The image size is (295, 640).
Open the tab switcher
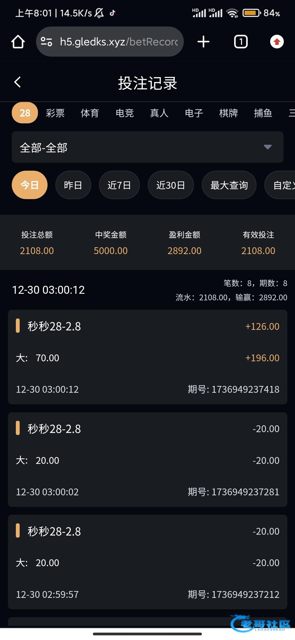click(241, 42)
